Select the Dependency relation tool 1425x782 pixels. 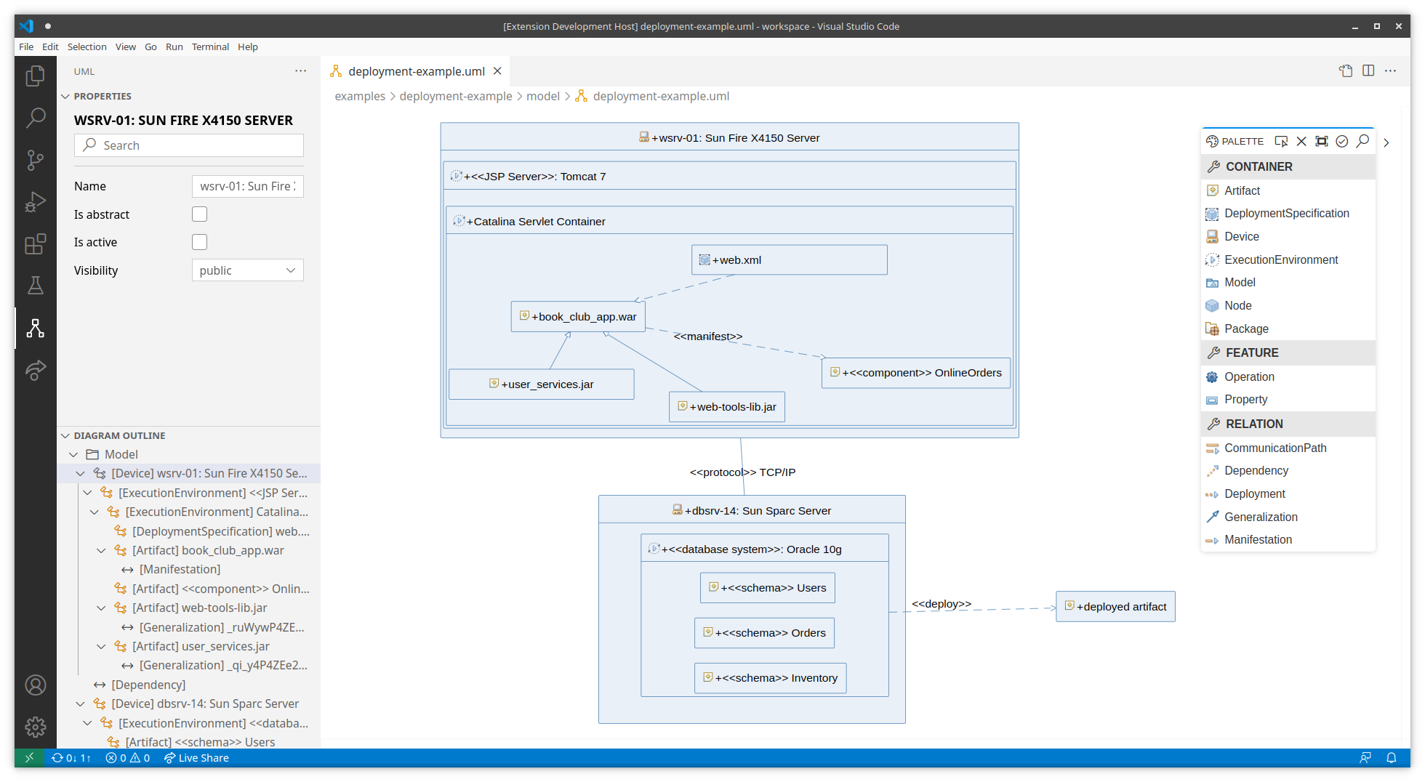point(1288,471)
